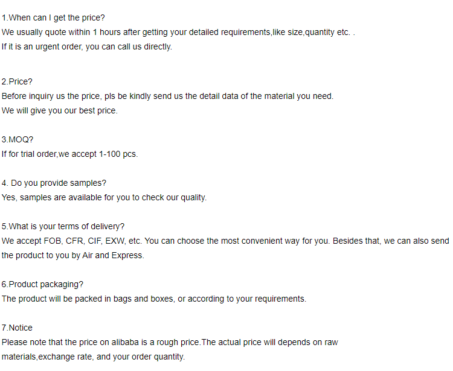Select the '7.Notice' heading
Viewport: 453px width, 371px height.
[17, 328]
